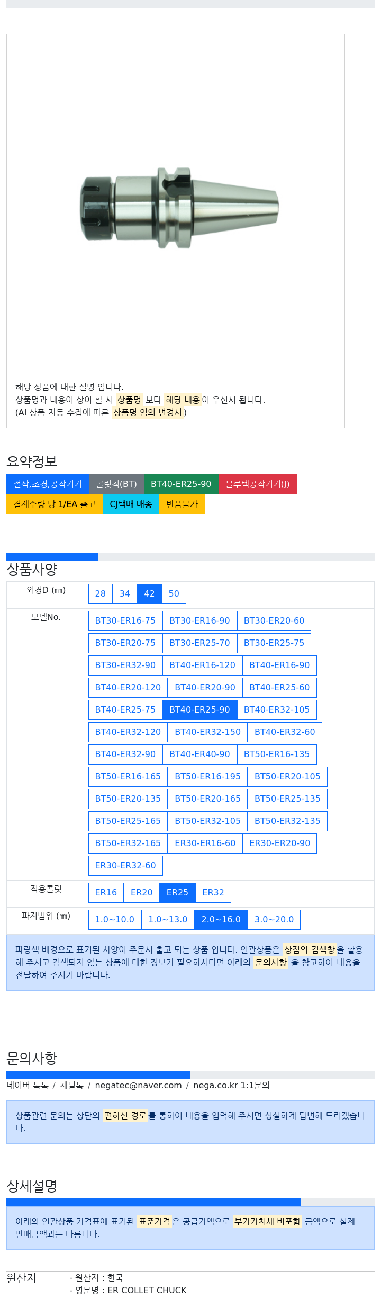Select outer diameter 50 option
The height and width of the screenshot is (1297, 381).
(174, 594)
